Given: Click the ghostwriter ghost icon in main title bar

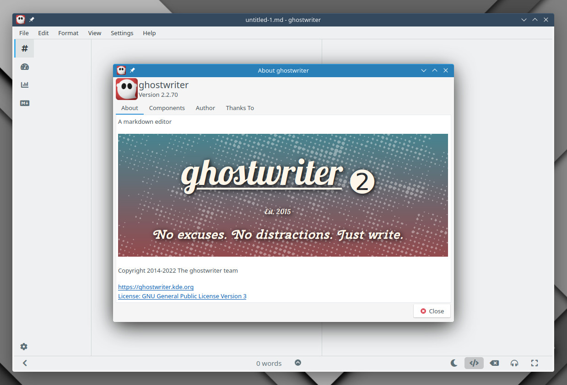Looking at the screenshot, I should click(21, 20).
